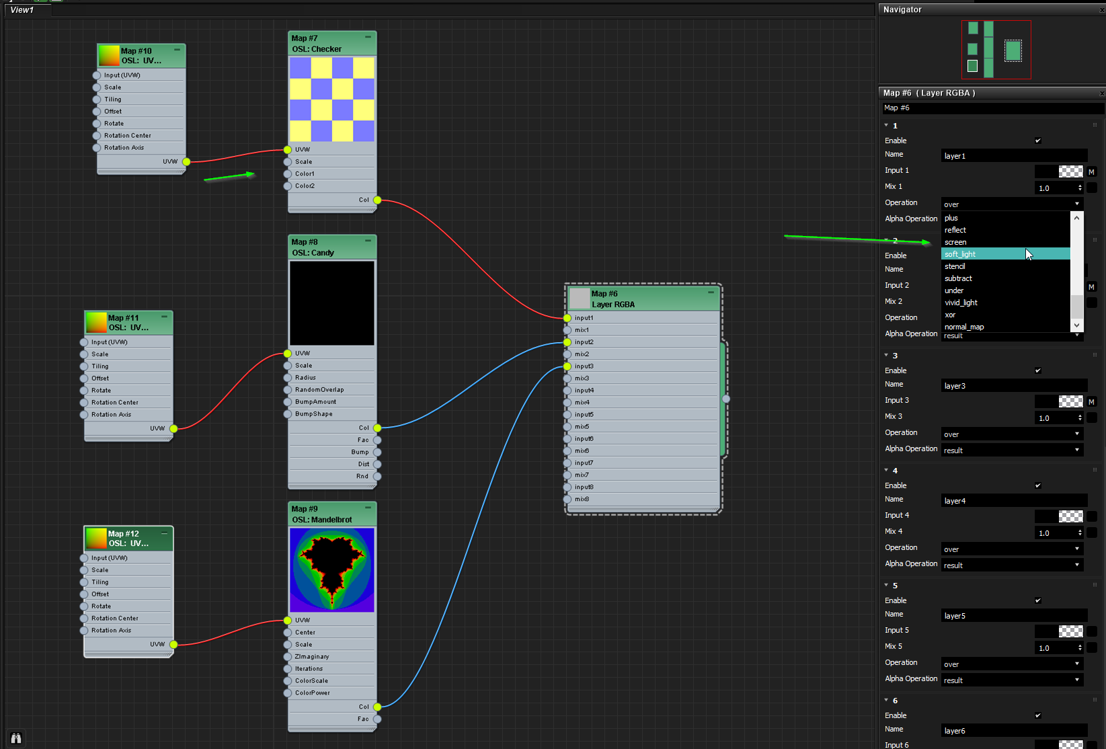
Task: Click the Mix 1 map slot square
Action: [x=1092, y=188]
